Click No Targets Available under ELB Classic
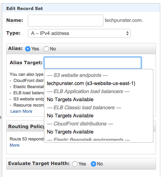 (x=70, y=116)
